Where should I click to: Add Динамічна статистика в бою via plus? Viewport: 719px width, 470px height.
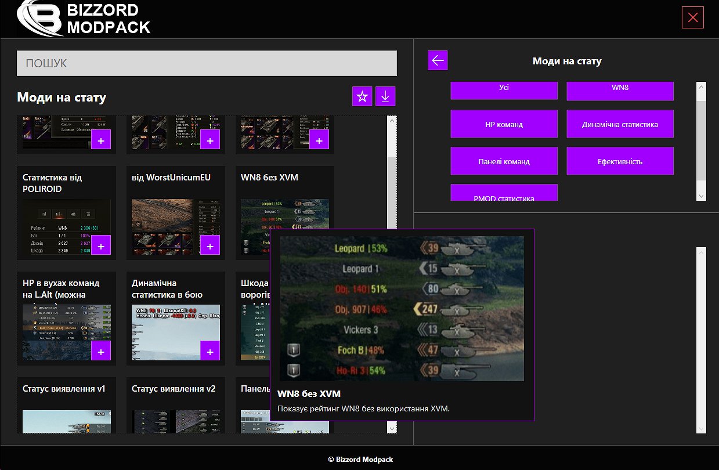coord(210,350)
